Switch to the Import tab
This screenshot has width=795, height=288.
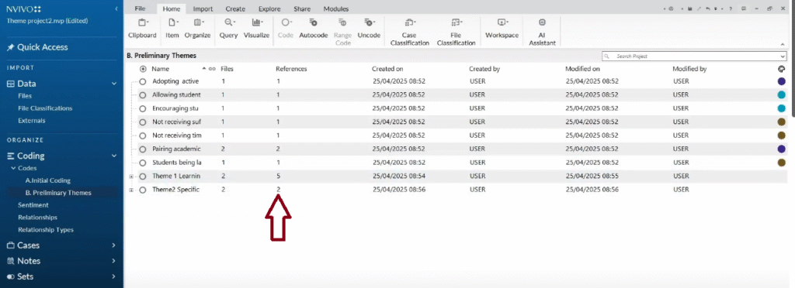click(x=203, y=9)
